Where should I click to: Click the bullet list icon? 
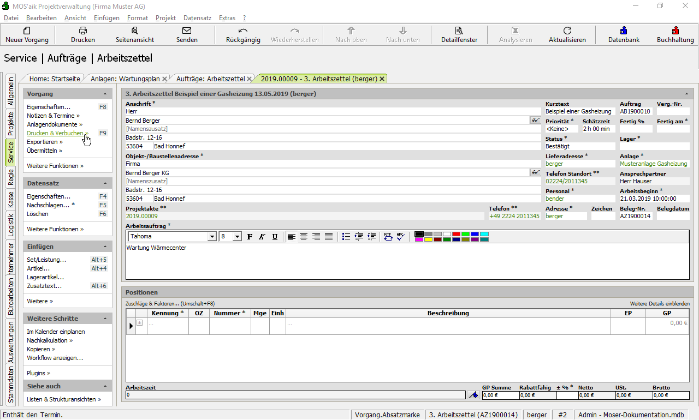click(x=346, y=236)
